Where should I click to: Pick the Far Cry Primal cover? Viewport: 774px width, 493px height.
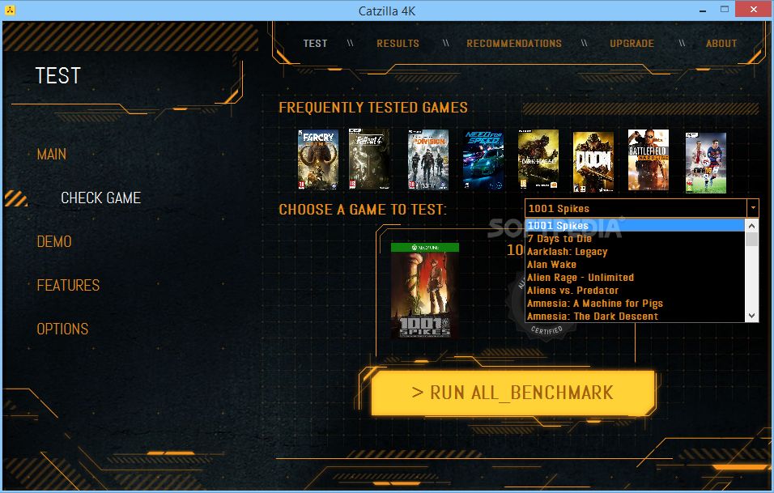click(x=318, y=160)
